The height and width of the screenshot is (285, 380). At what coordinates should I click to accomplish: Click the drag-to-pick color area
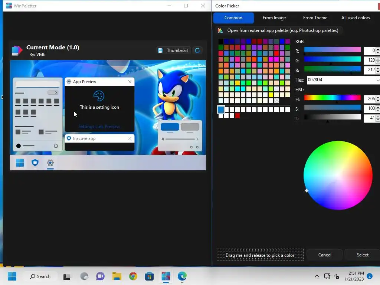point(260,255)
